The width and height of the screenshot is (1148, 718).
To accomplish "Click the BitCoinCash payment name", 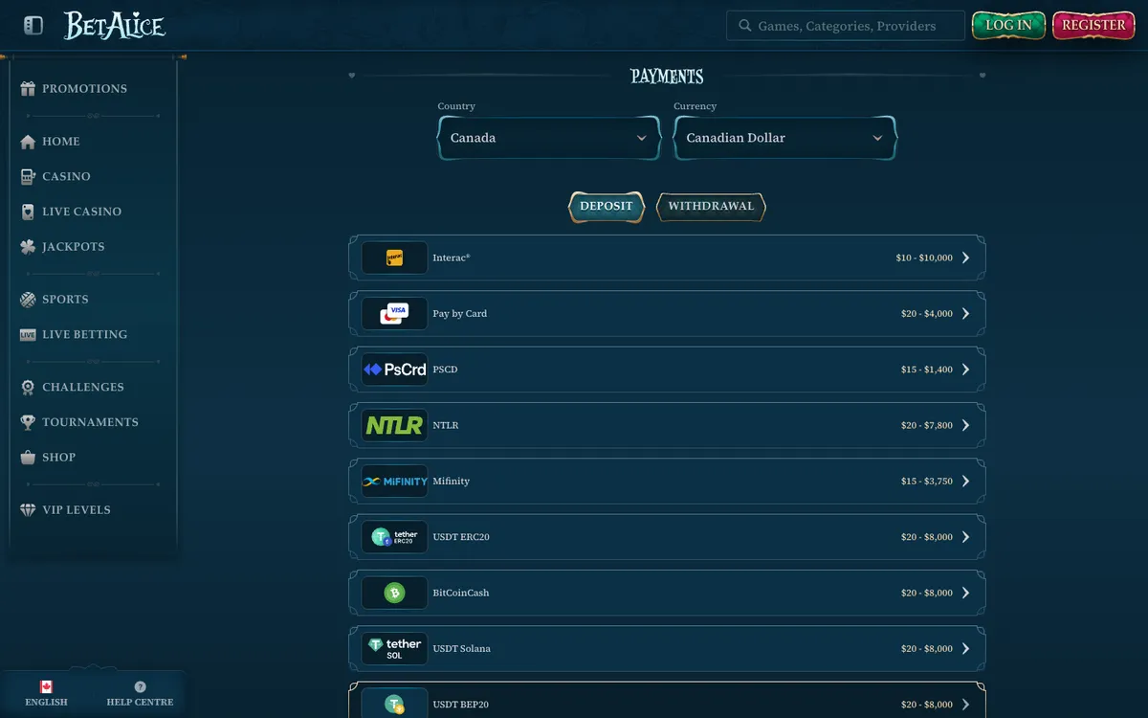I will click(x=461, y=593).
